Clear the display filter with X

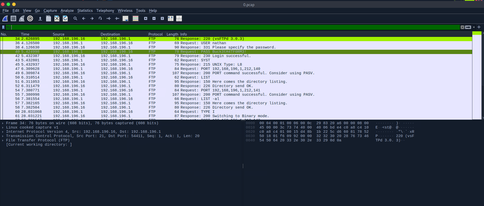click(463, 27)
